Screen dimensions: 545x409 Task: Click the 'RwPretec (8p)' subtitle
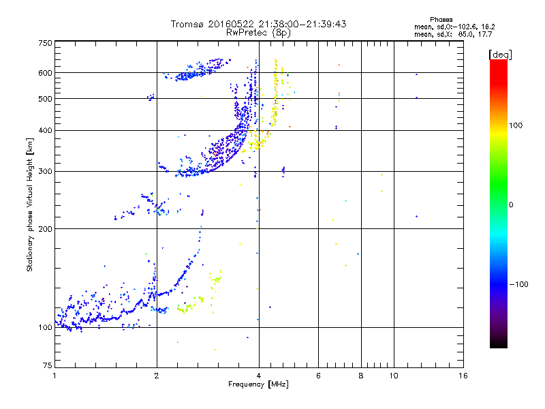pos(258,33)
